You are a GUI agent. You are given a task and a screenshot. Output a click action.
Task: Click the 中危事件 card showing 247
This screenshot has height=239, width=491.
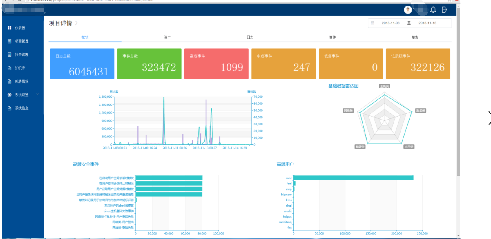[x=284, y=64]
